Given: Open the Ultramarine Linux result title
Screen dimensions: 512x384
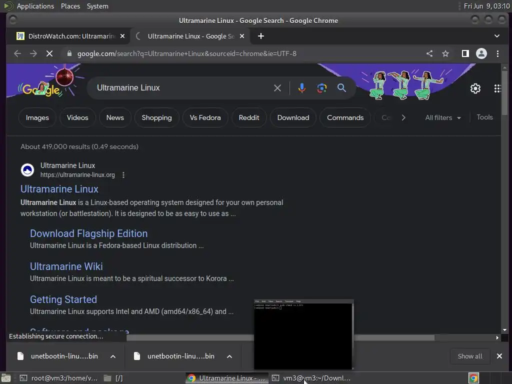Looking at the screenshot, I should pyautogui.click(x=59, y=189).
